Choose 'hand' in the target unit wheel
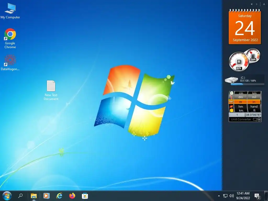268x201 pixels. [x=254, y=106]
